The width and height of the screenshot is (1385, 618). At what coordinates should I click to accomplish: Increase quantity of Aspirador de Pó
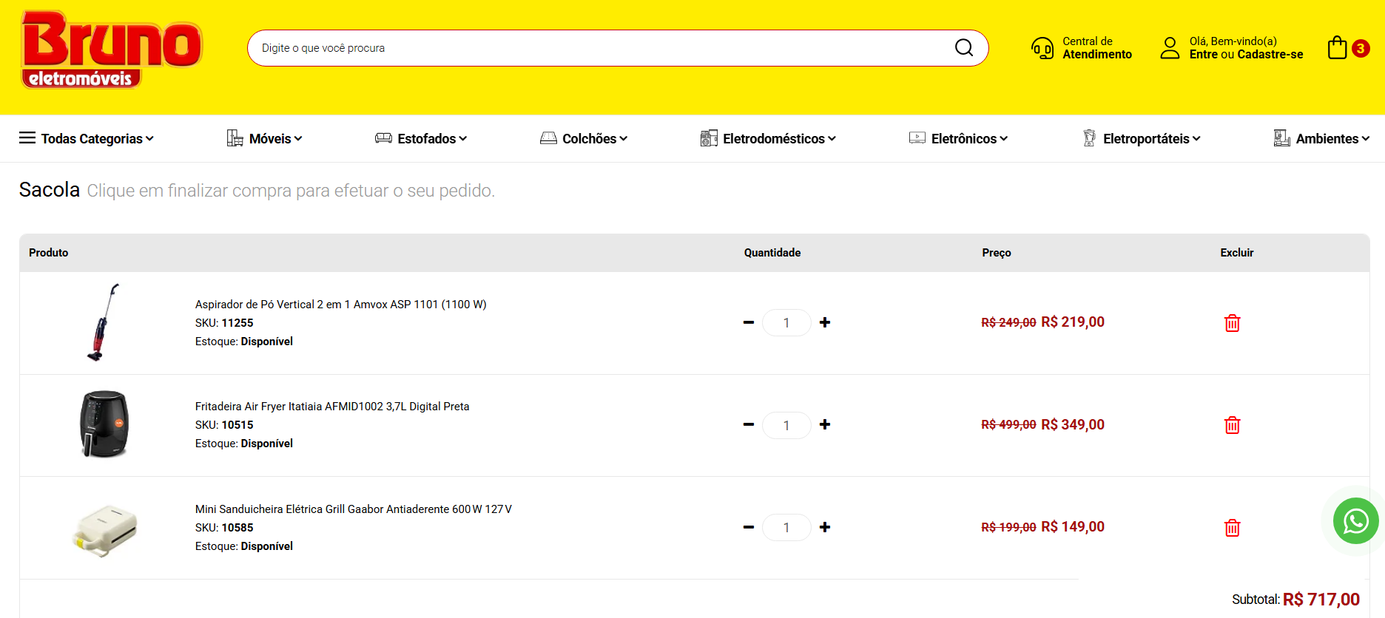click(x=825, y=322)
